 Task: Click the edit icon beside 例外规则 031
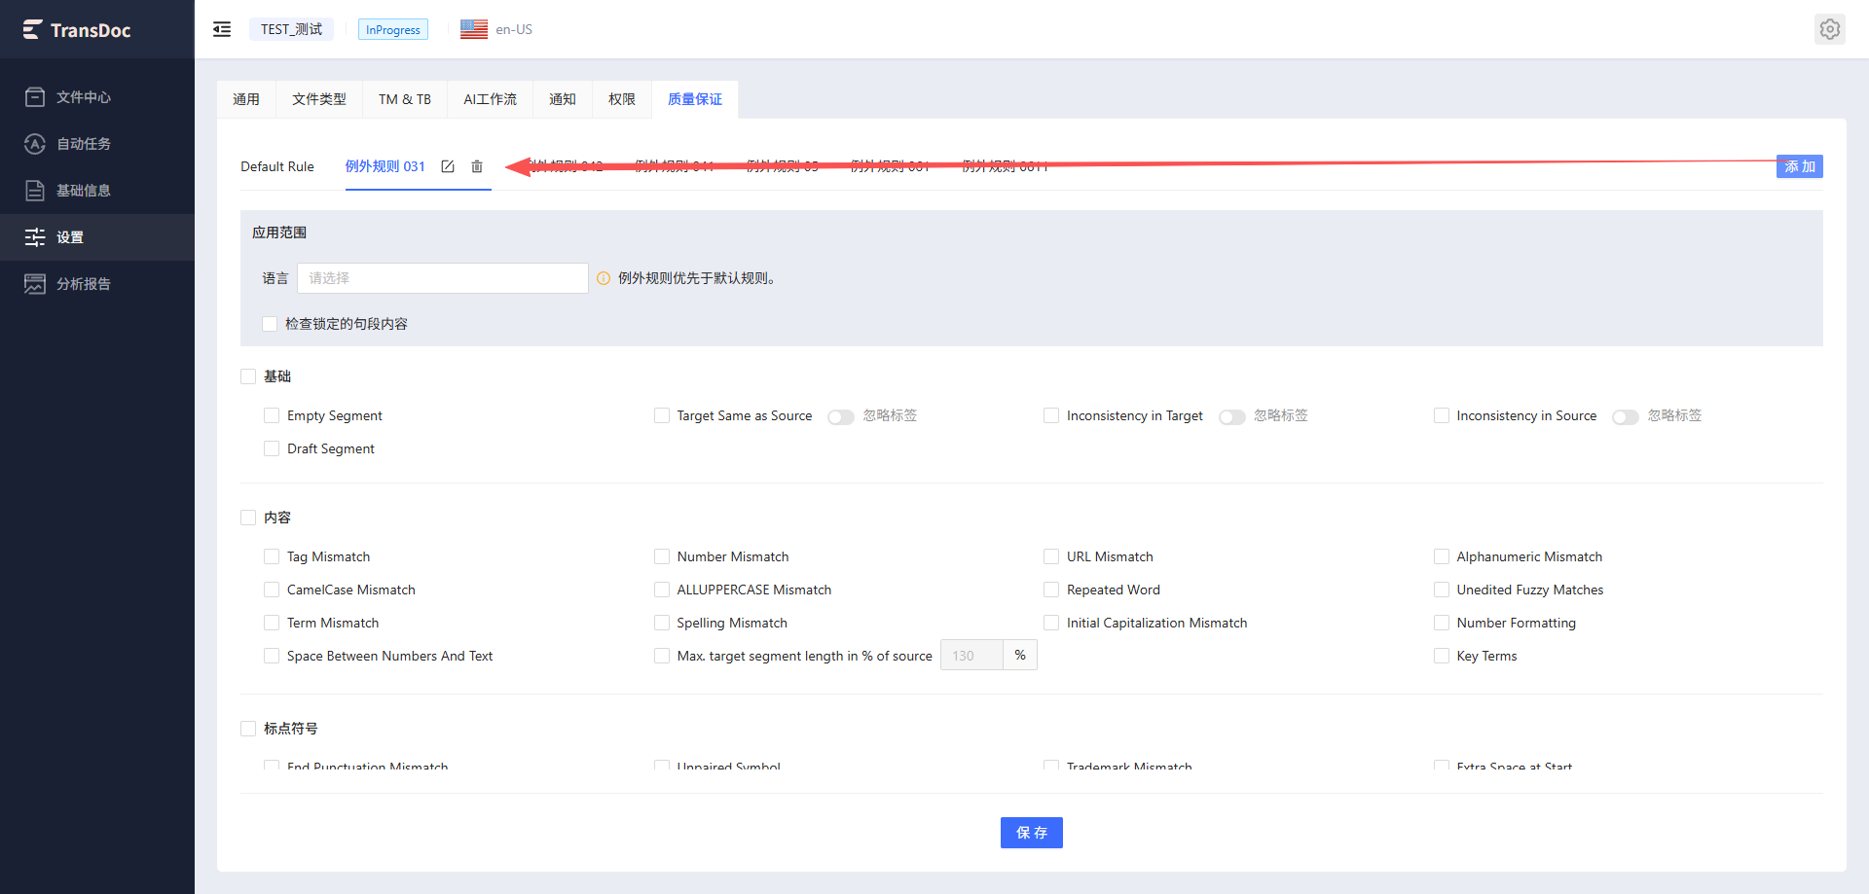[x=448, y=166]
